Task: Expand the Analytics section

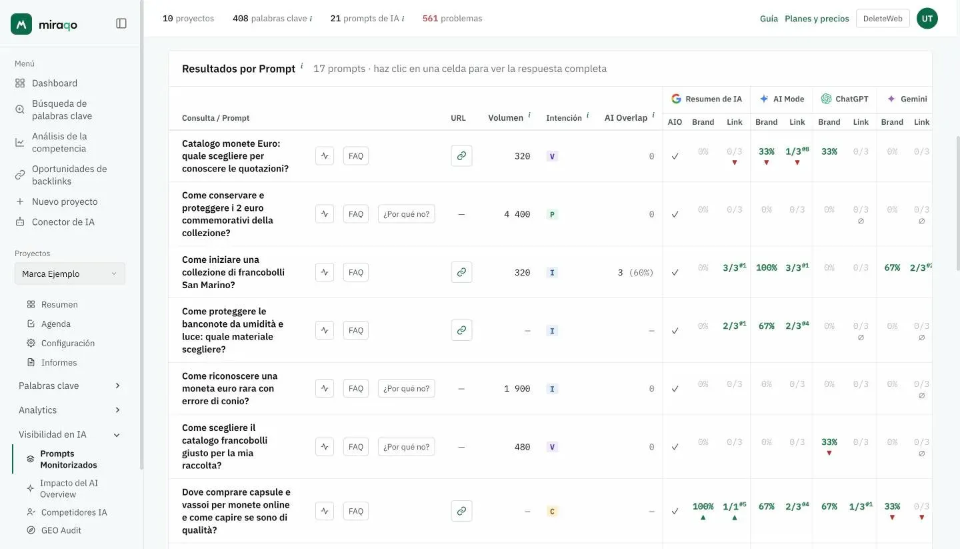Action: tap(69, 410)
